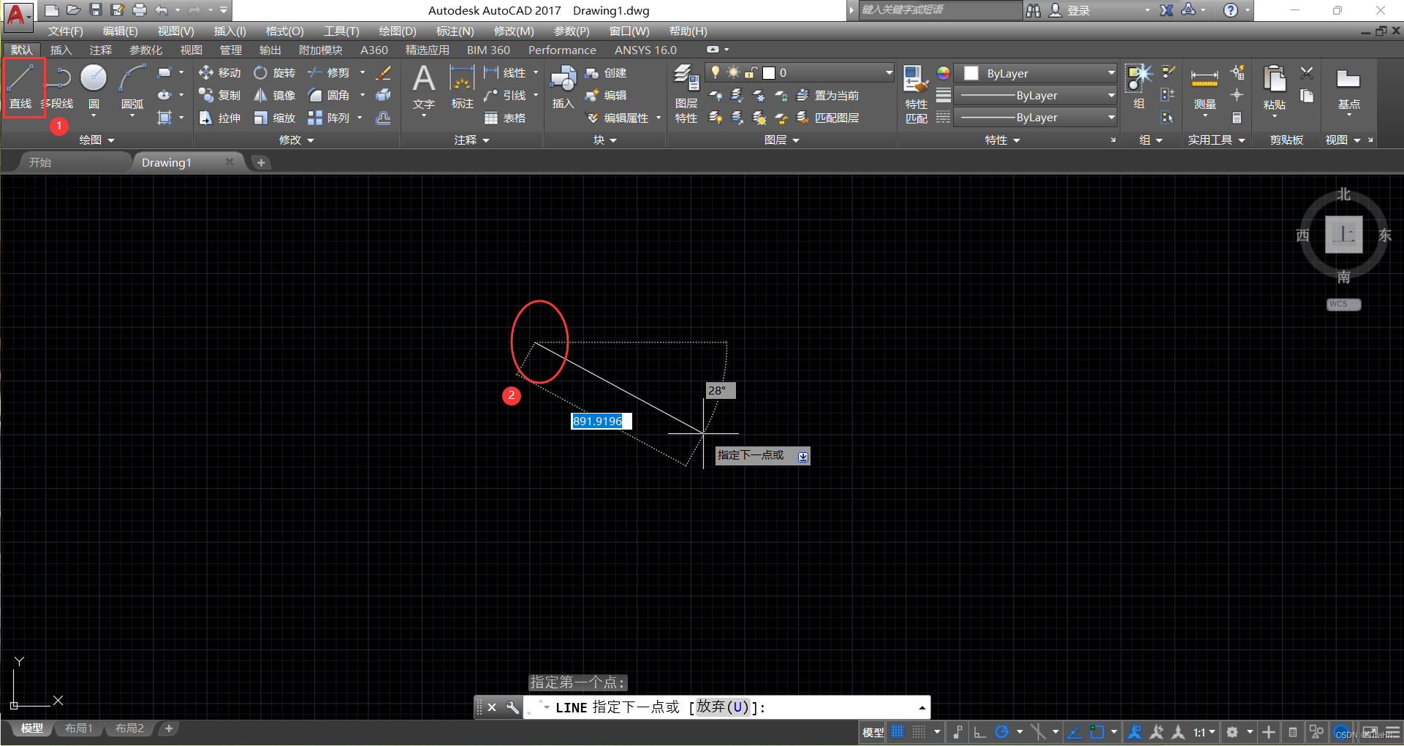Toggle polar tracking in status bar
This screenshot has height=746, width=1404.
tap(1002, 731)
